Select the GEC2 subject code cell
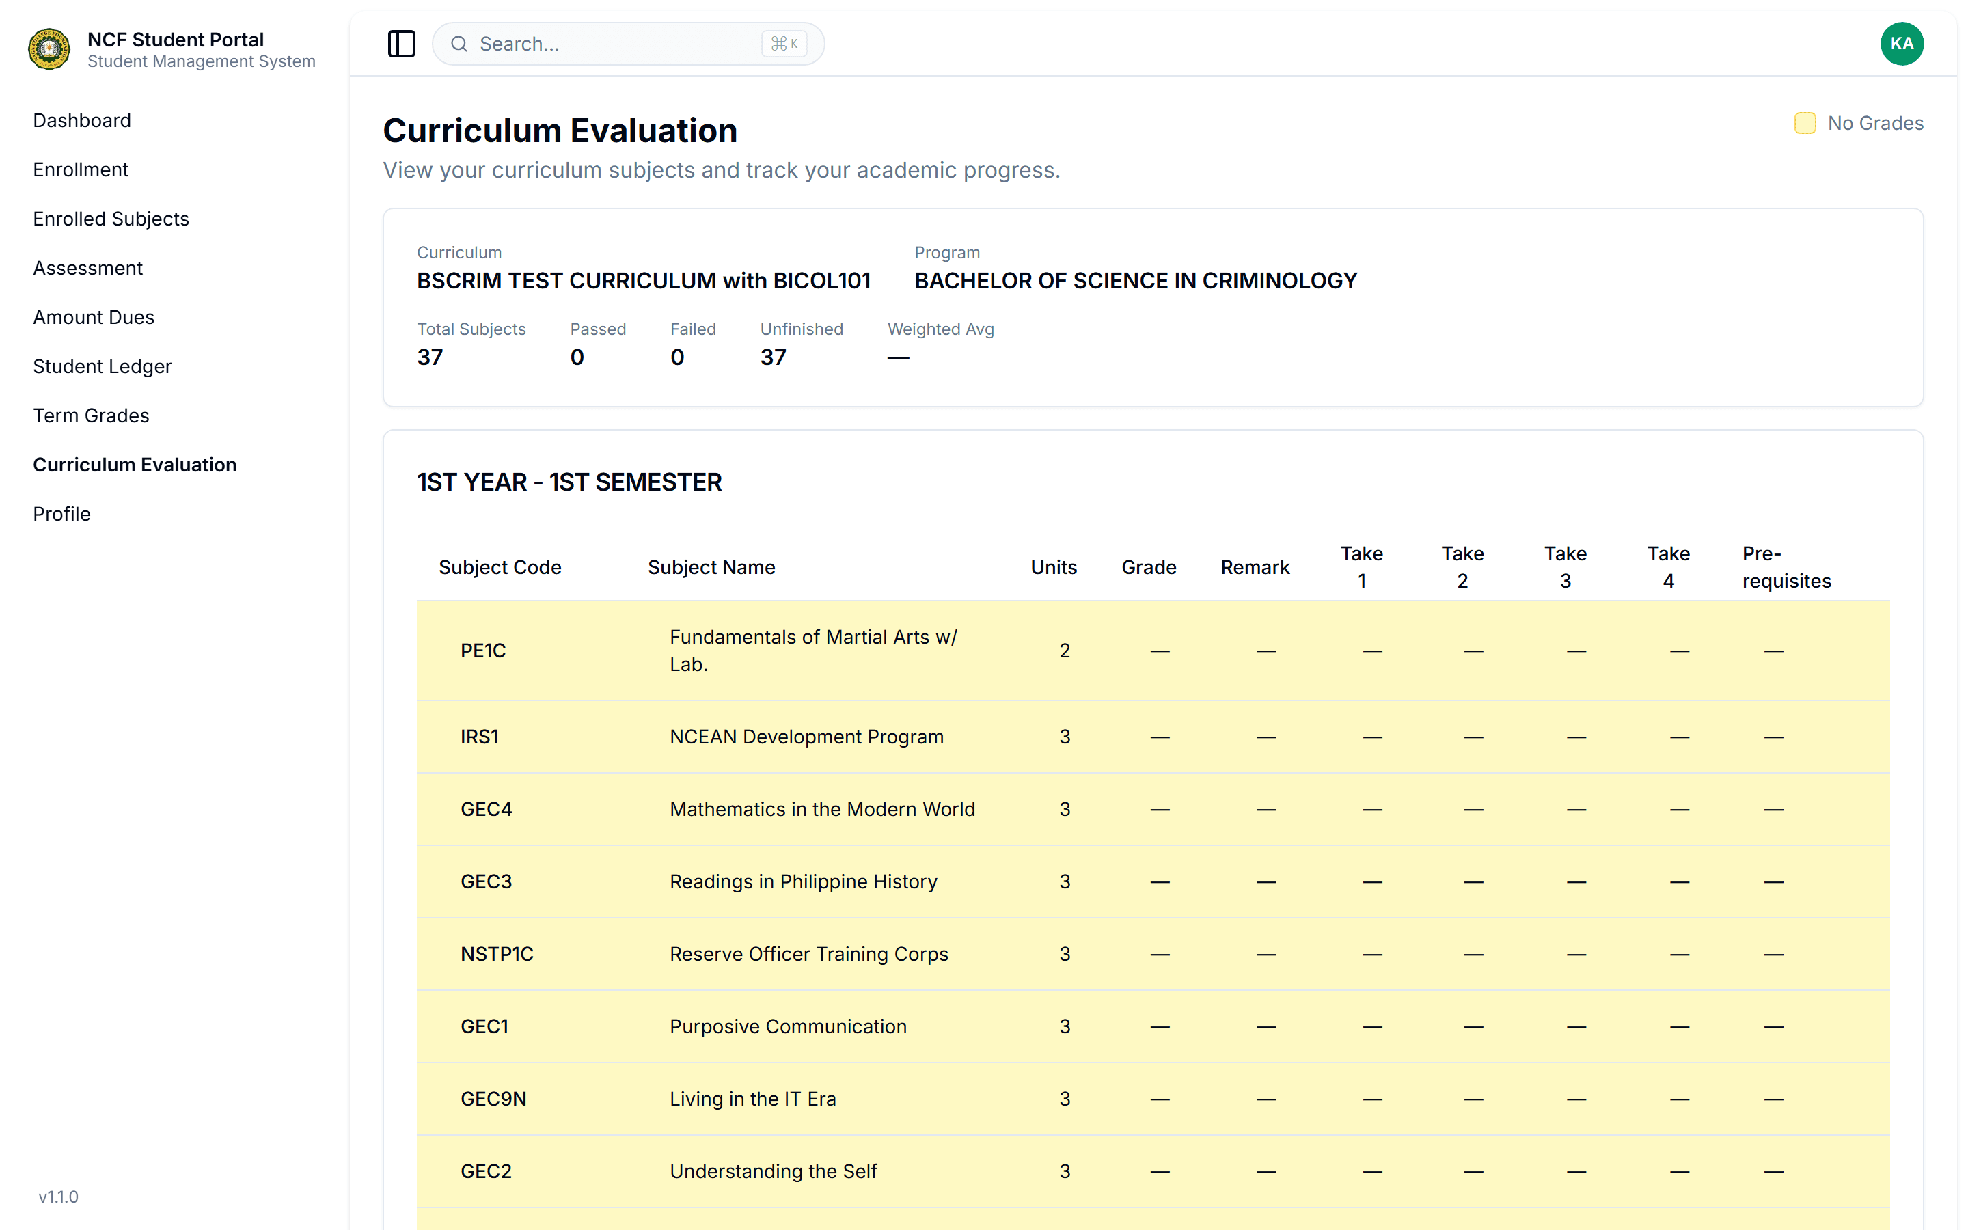1968x1230 pixels. pos(487,1171)
